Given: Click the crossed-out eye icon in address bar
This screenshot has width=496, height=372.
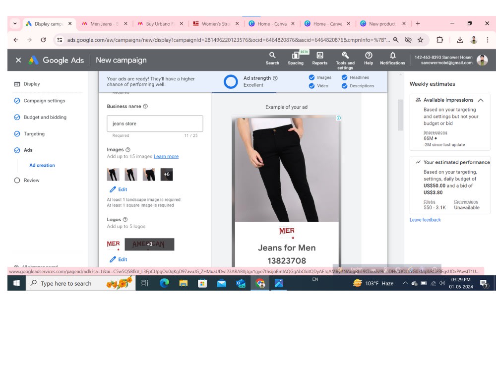Looking at the screenshot, I should 408,40.
